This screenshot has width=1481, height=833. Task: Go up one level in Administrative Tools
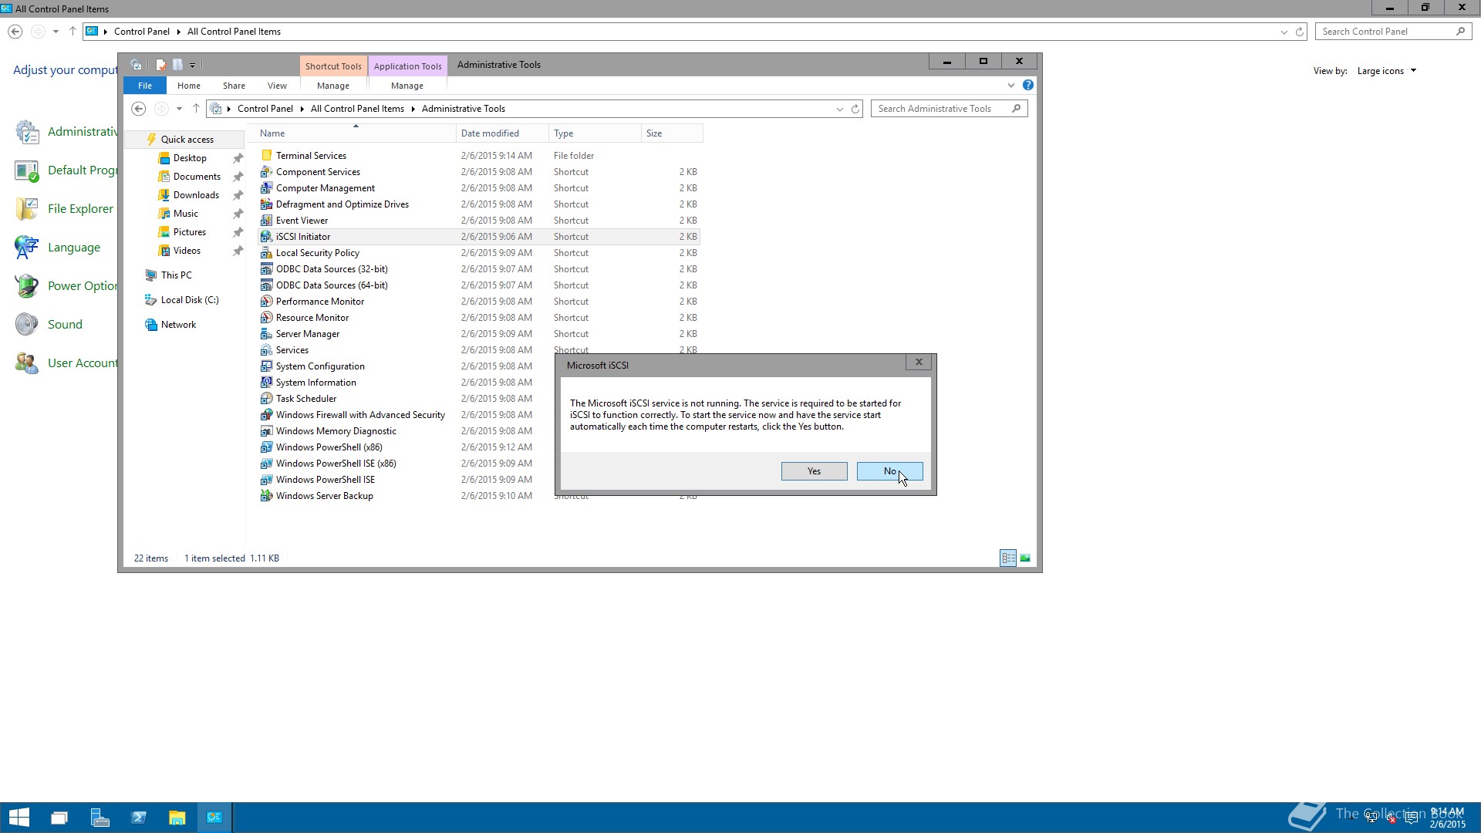tap(196, 109)
